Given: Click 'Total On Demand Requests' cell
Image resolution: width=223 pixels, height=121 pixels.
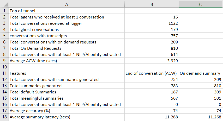Looking at the screenshot, I should pos(67,48).
